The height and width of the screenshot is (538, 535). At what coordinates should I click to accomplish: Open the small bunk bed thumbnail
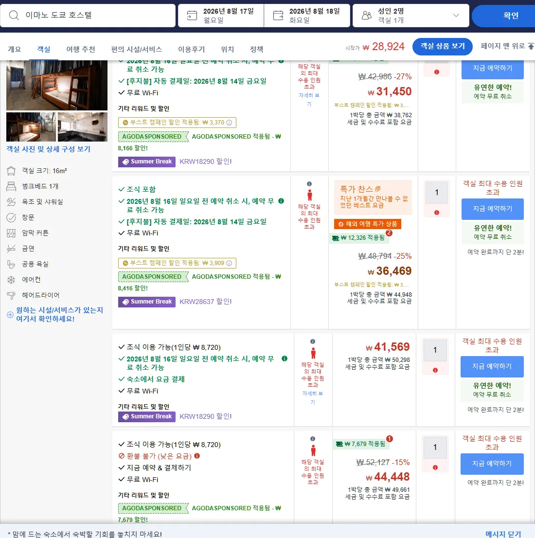point(31,127)
